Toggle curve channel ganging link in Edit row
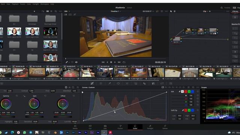Image resolution: width=240 pixels, height=135 pixels. click(180, 91)
